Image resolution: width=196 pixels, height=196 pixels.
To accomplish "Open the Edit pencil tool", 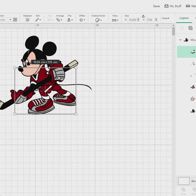I will coord(37,20).
